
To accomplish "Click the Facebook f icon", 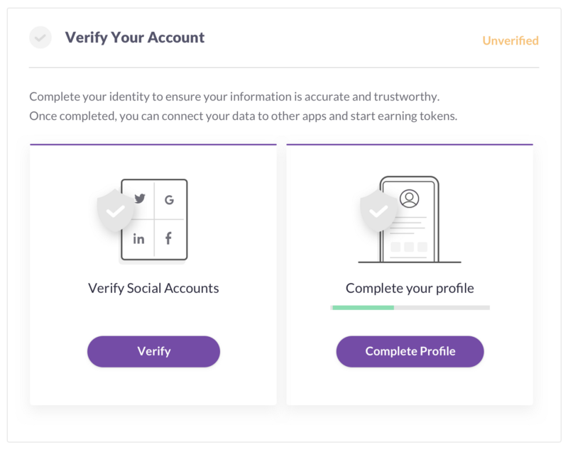I will 168,239.
